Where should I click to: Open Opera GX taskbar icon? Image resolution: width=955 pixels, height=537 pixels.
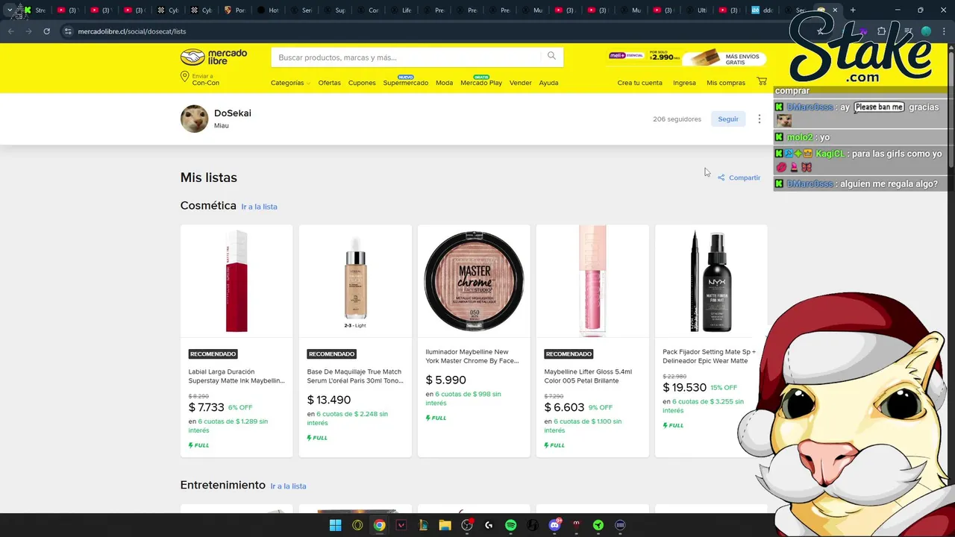[x=357, y=525]
